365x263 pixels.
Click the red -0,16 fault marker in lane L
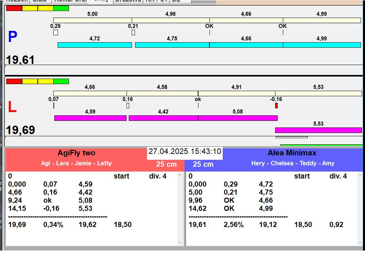(276, 106)
